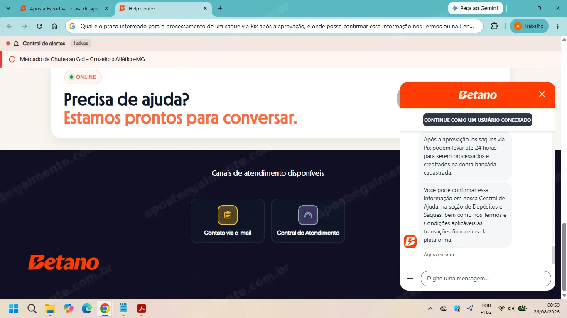Select the Help Center tab
Viewport: 567px width, 318px height.
163,8
